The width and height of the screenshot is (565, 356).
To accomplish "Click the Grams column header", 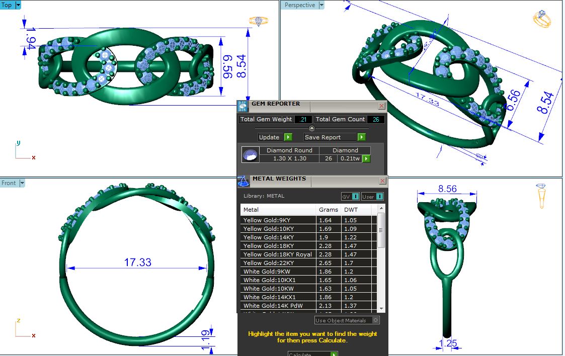I will point(328,210).
